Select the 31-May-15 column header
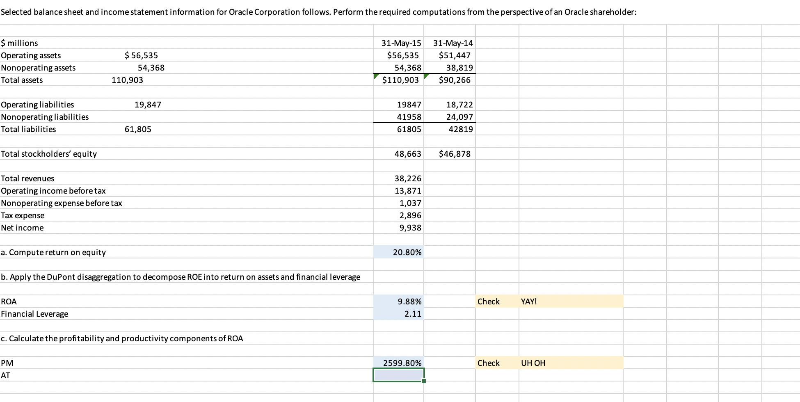This screenshot has width=800, height=402. 401,43
